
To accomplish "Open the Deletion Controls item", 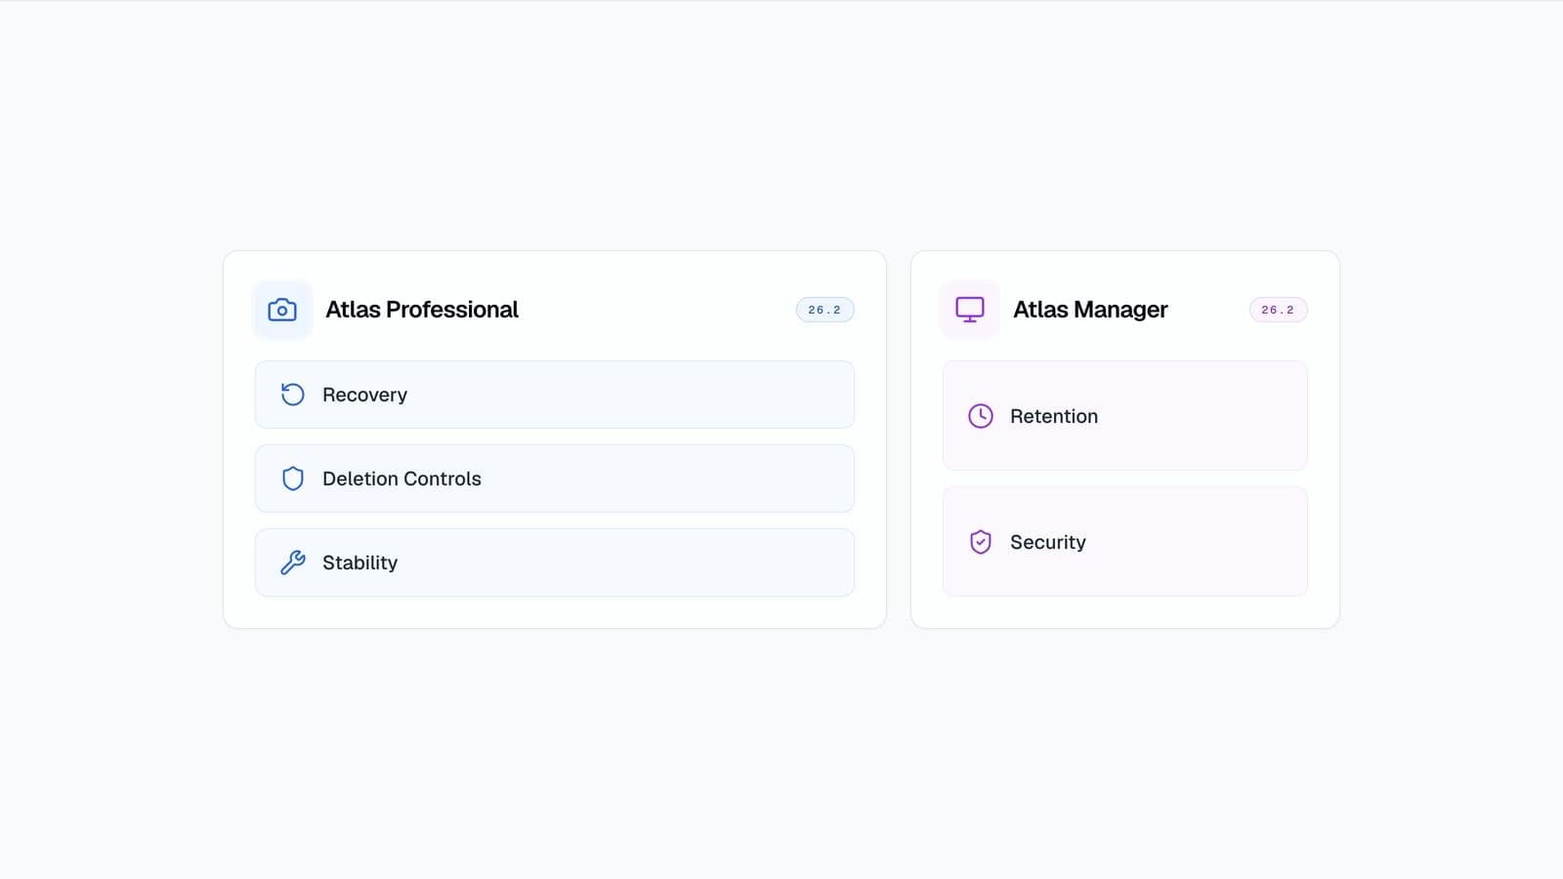I will 555,479.
